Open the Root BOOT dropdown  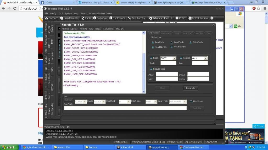pos(174,58)
